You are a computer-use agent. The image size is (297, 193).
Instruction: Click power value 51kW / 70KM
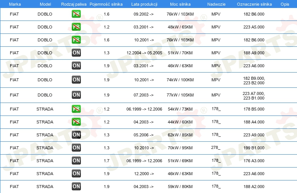click(x=180, y=53)
